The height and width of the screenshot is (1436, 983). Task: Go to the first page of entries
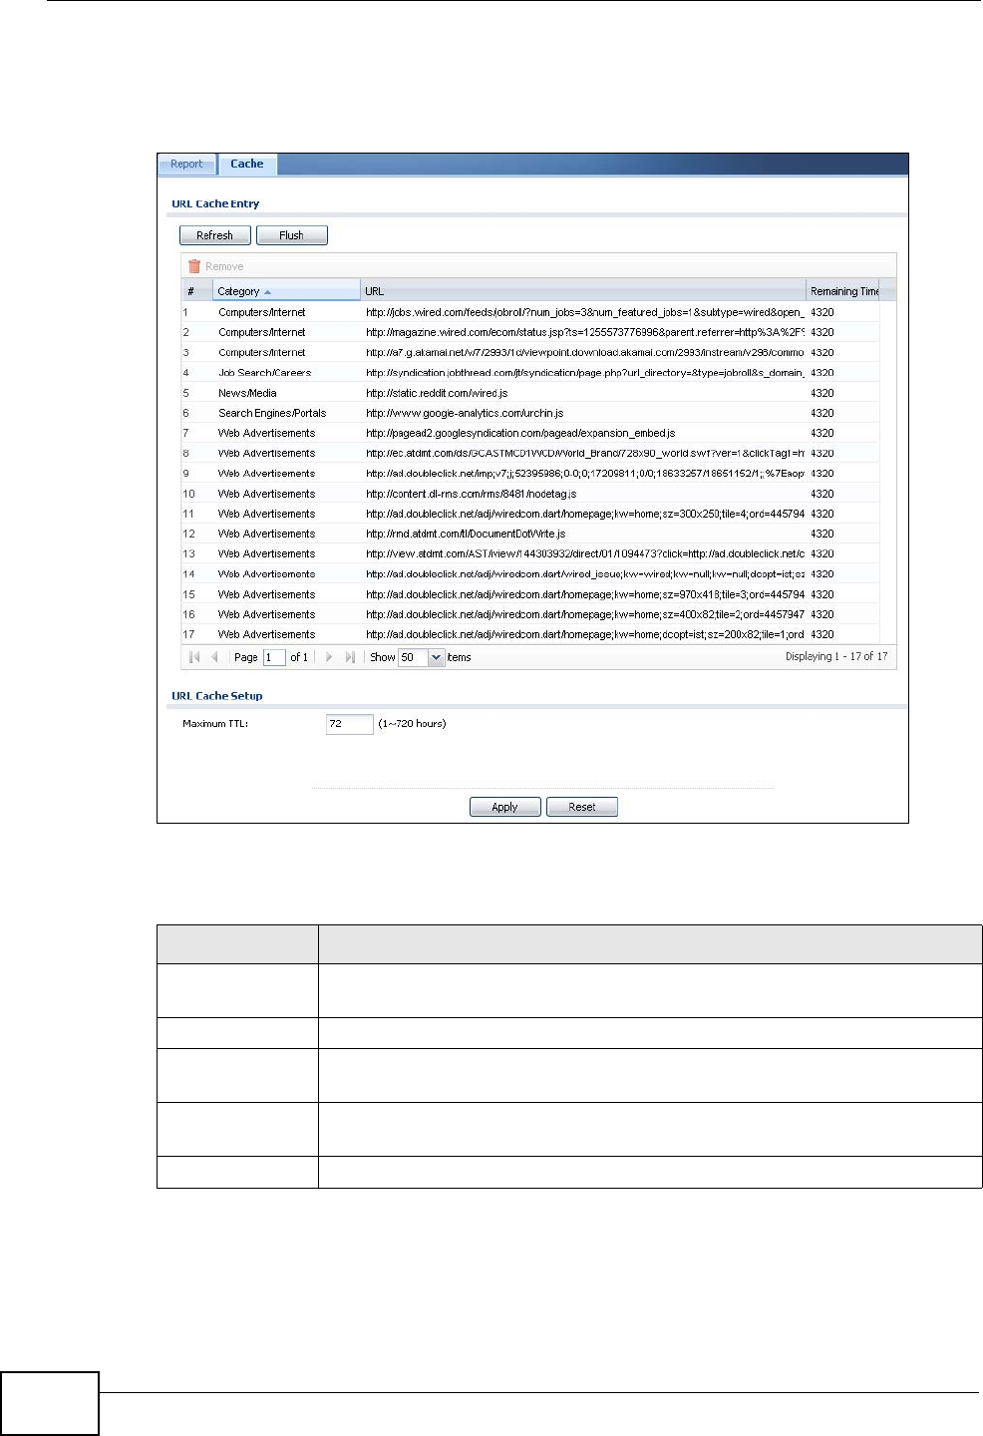click(x=194, y=657)
